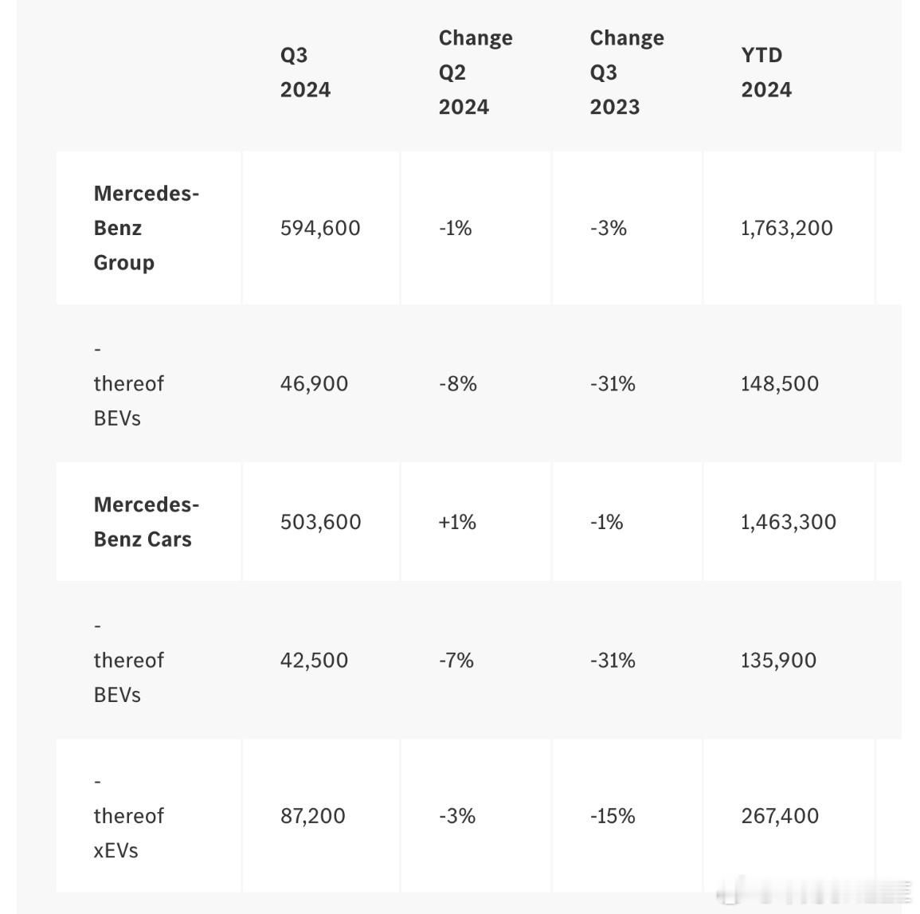920x914 pixels.
Task: Click the Change Q2 2024 column header
Action: click(475, 73)
